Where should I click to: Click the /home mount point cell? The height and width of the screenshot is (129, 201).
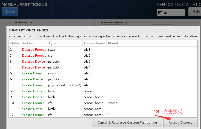(112, 103)
